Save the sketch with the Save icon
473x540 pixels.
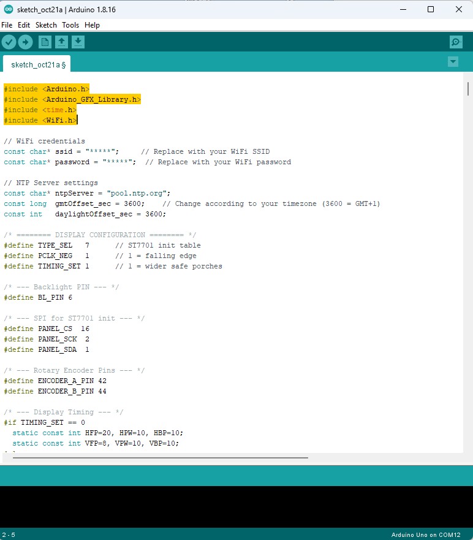78,42
